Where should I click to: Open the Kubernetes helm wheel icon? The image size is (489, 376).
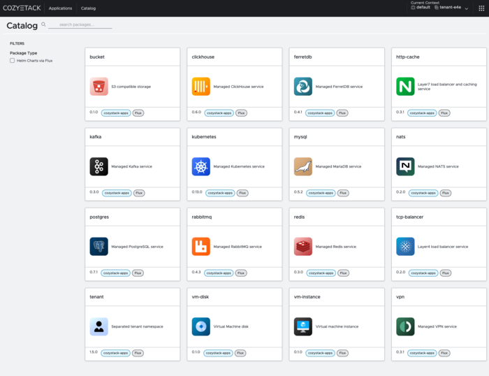200,166
